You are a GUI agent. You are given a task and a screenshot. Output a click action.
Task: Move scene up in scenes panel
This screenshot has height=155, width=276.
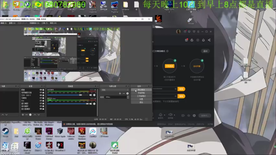3,115
